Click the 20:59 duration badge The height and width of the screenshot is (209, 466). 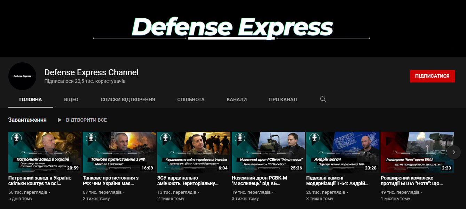tap(73, 168)
